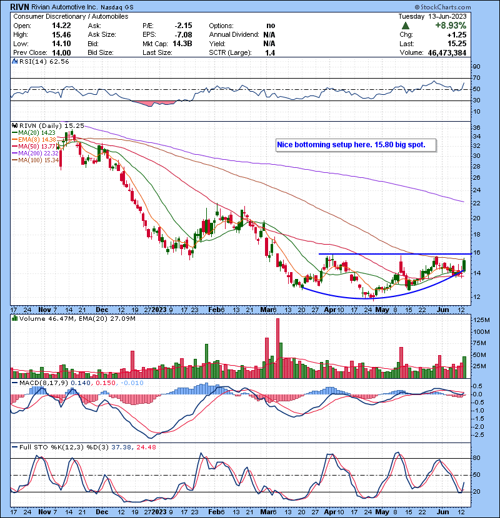Click the 80 label on the stochastic axis
The height and width of the screenshot is (518, 500).
(x=477, y=458)
